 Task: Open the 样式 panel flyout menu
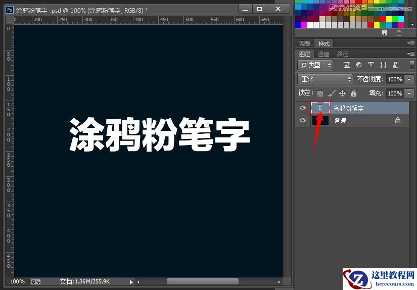pos(411,43)
